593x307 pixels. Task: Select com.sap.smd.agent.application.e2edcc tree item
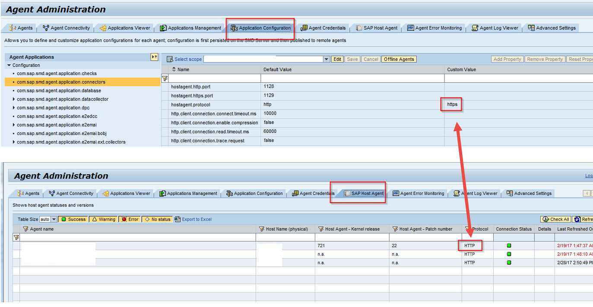(57, 116)
